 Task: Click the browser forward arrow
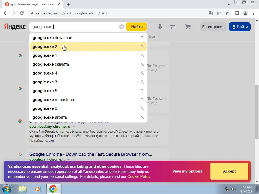14,13
